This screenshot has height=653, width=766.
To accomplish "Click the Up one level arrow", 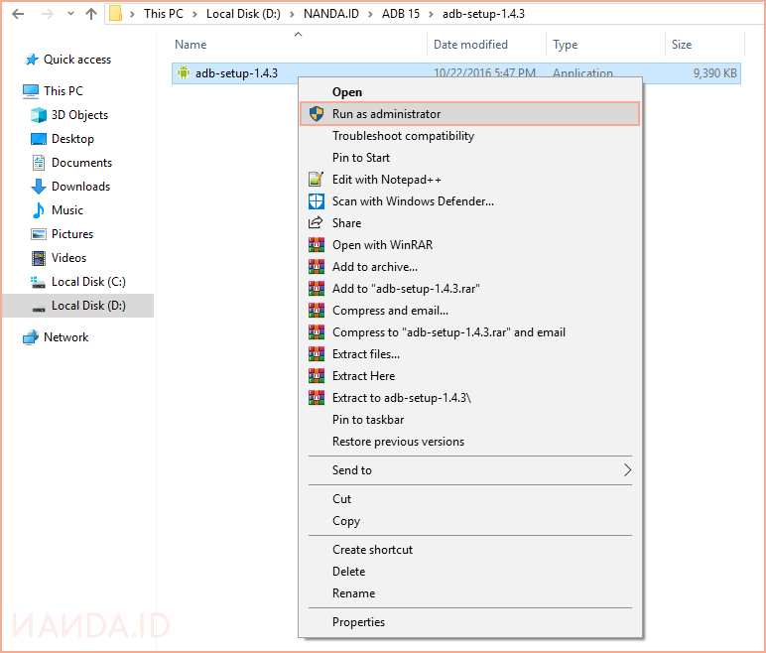I will 91,14.
